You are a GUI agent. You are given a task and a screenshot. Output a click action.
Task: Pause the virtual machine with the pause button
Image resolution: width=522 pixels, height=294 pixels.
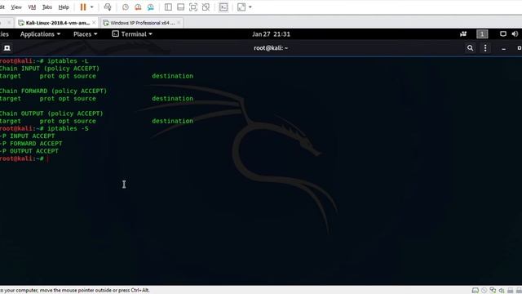[x=83, y=7]
